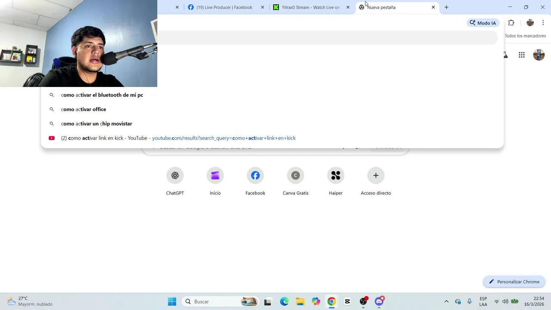The height and width of the screenshot is (310, 551).
Task: Close the Nueva pestaña tab
Action: [x=433, y=7]
